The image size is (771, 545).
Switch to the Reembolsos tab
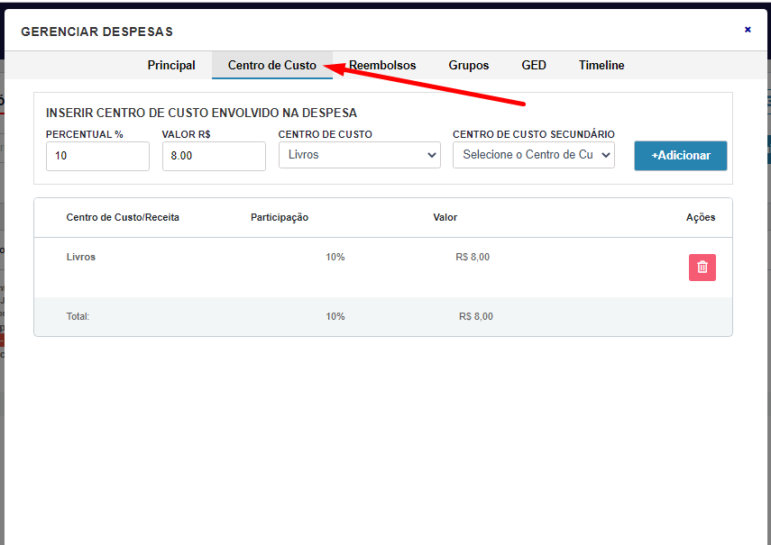pyautogui.click(x=382, y=65)
